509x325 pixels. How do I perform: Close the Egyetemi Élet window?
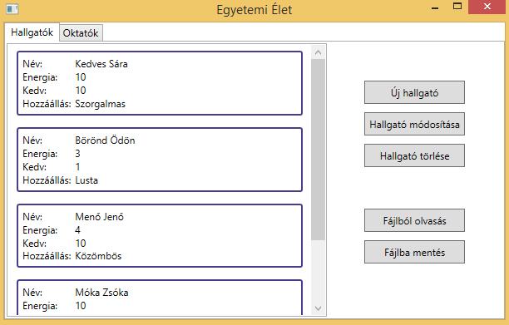[x=487, y=7]
